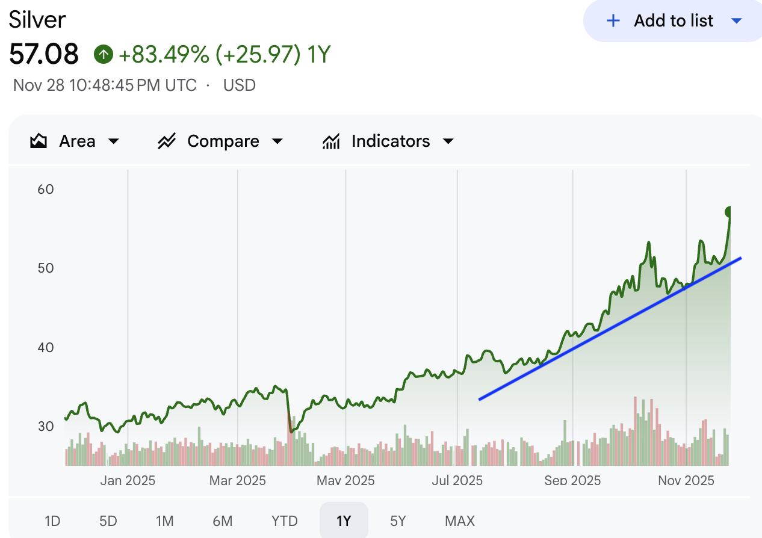Select the MAX time range
The height and width of the screenshot is (538, 762).
460,521
